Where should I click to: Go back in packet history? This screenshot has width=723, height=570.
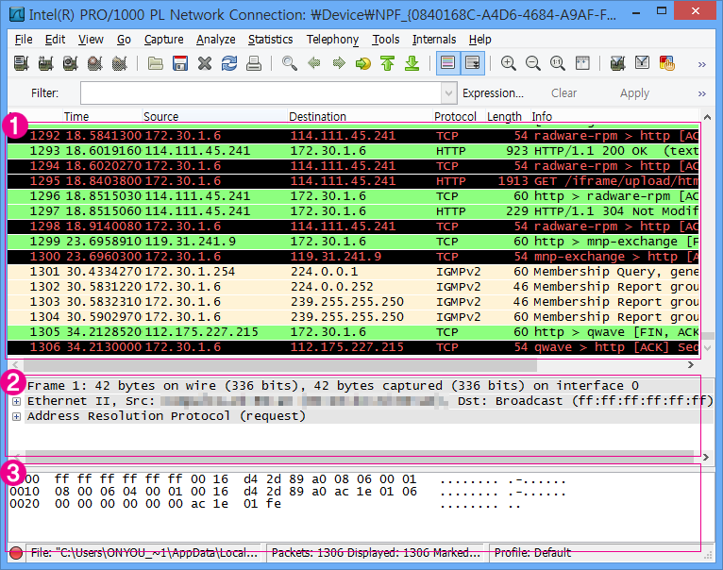[314, 62]
